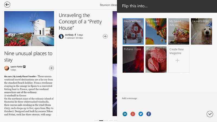Share via Facebook icon
Image resolution: width=217 pixels, height=122 pixels.
pos(149,114)
